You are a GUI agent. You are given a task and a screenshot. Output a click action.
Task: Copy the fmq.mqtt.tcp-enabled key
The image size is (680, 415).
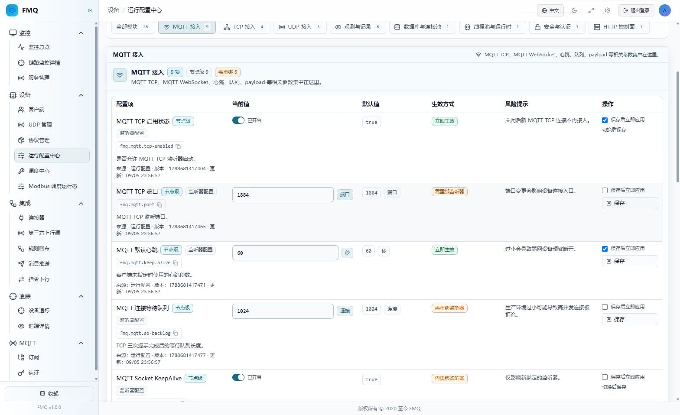(x=178, y=146)
